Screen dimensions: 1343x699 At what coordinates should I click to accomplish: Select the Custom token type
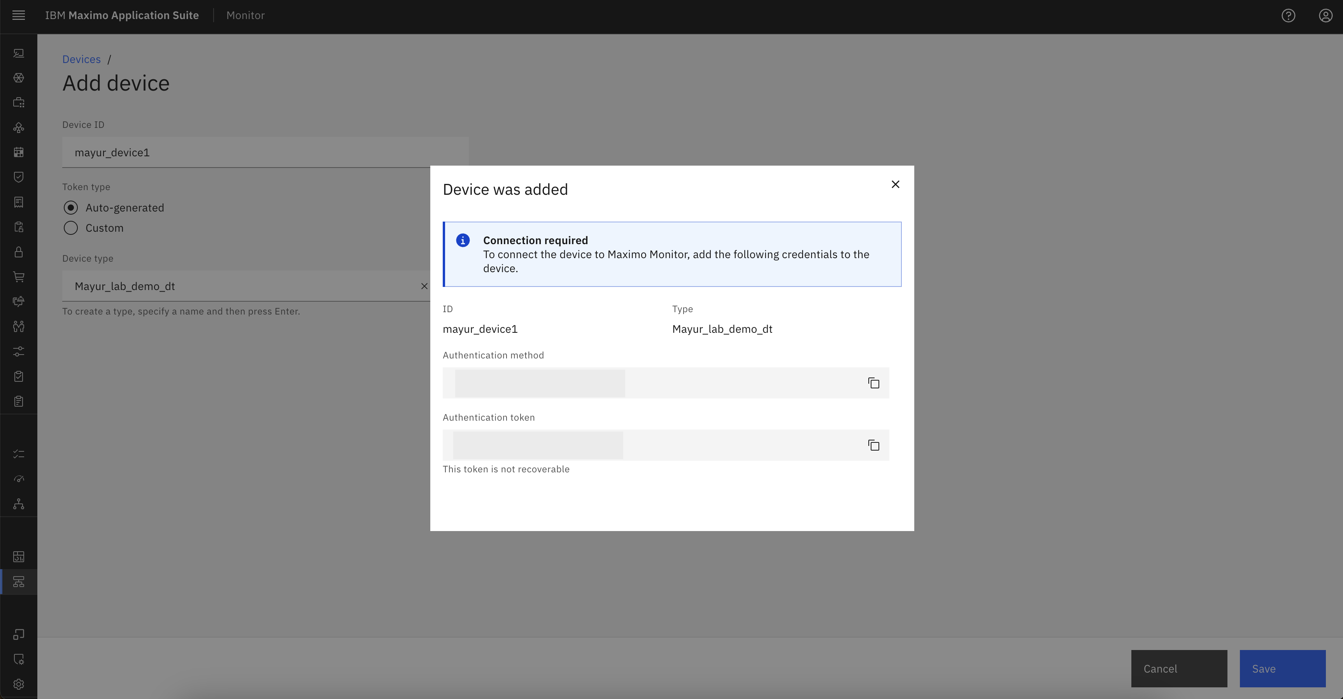[71, 228]
